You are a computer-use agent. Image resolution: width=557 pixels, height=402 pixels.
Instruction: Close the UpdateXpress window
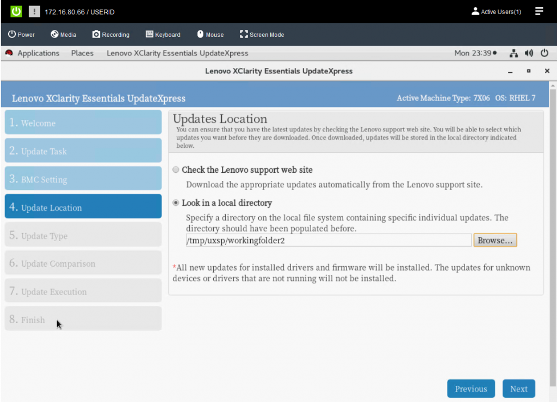[x=547, y=71]
